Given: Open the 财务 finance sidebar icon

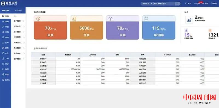Looking at the screenshot, I should tap(3, 48).
